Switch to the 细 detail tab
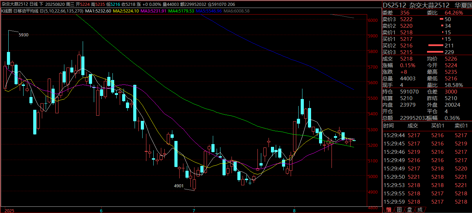Viewport: 472px width, 213px height. (389, 210)
